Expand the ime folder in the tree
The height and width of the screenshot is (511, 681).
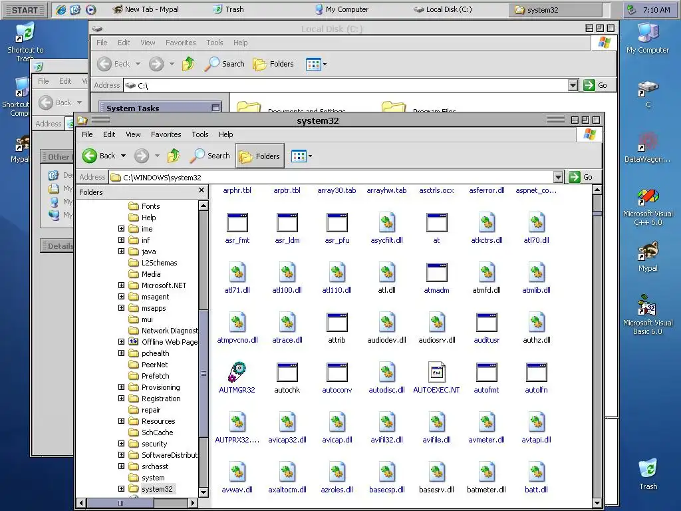tap(122, 229)
